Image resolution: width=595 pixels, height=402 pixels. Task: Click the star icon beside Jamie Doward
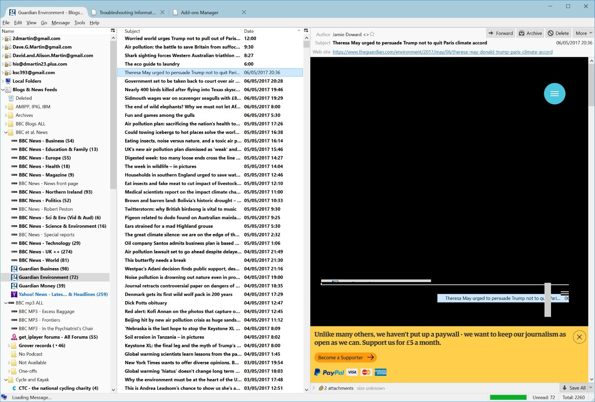click(x=372, y=34)
